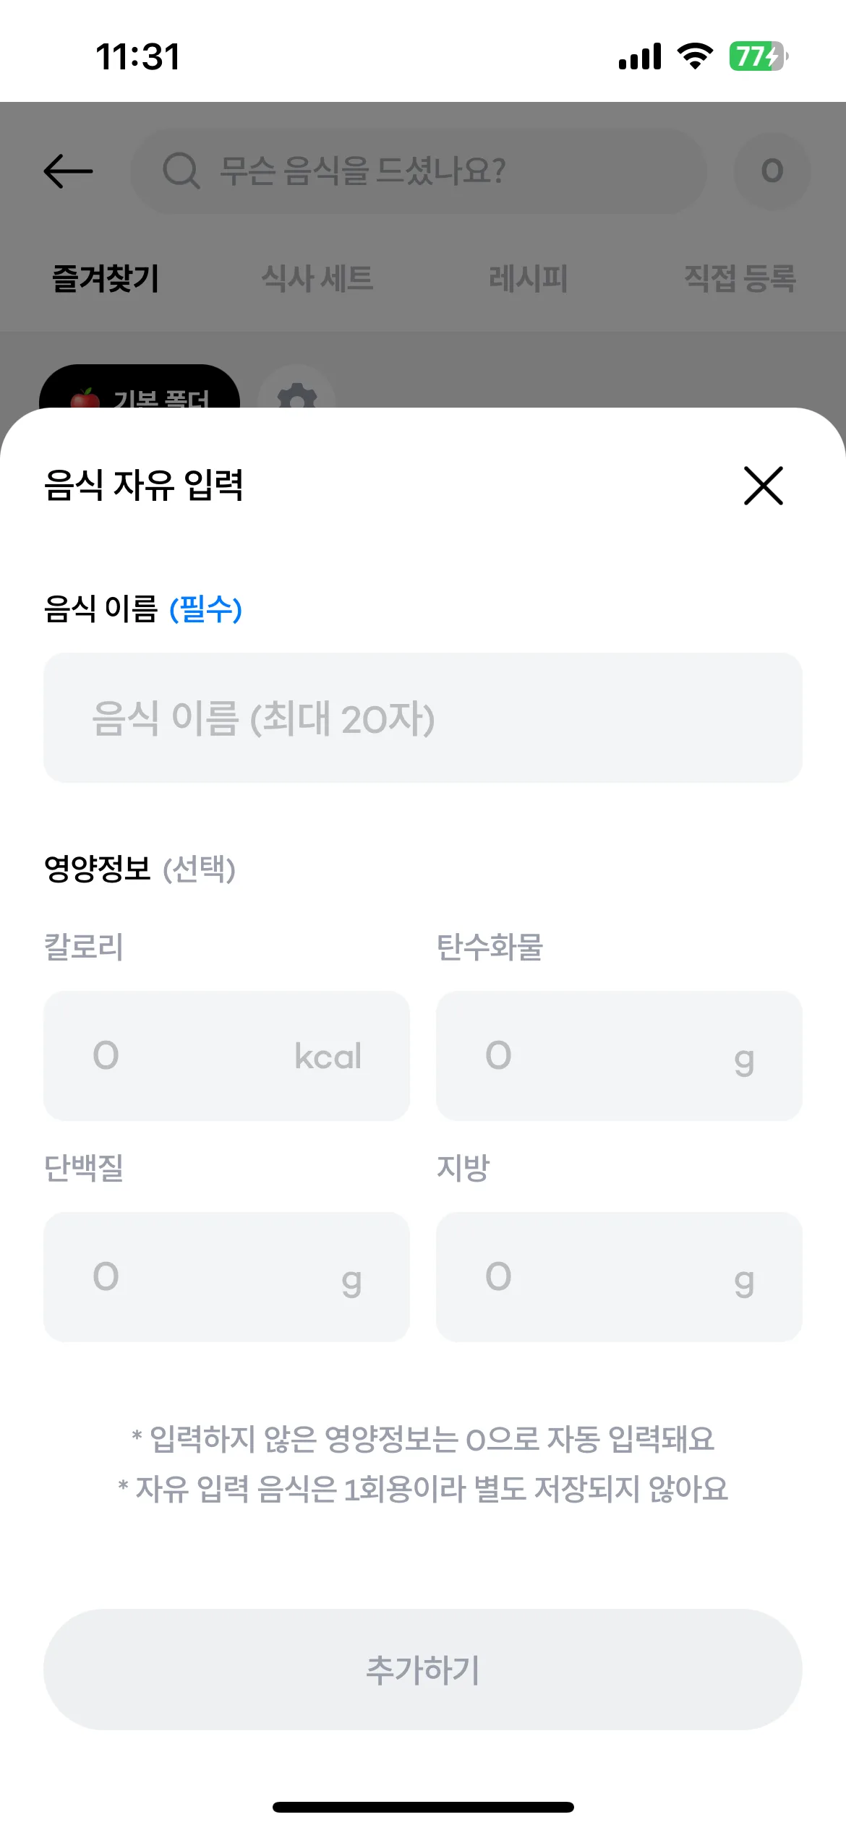
Task: Close the 음식 자유 입력 sheet
Action: click(x=764, y=486)
